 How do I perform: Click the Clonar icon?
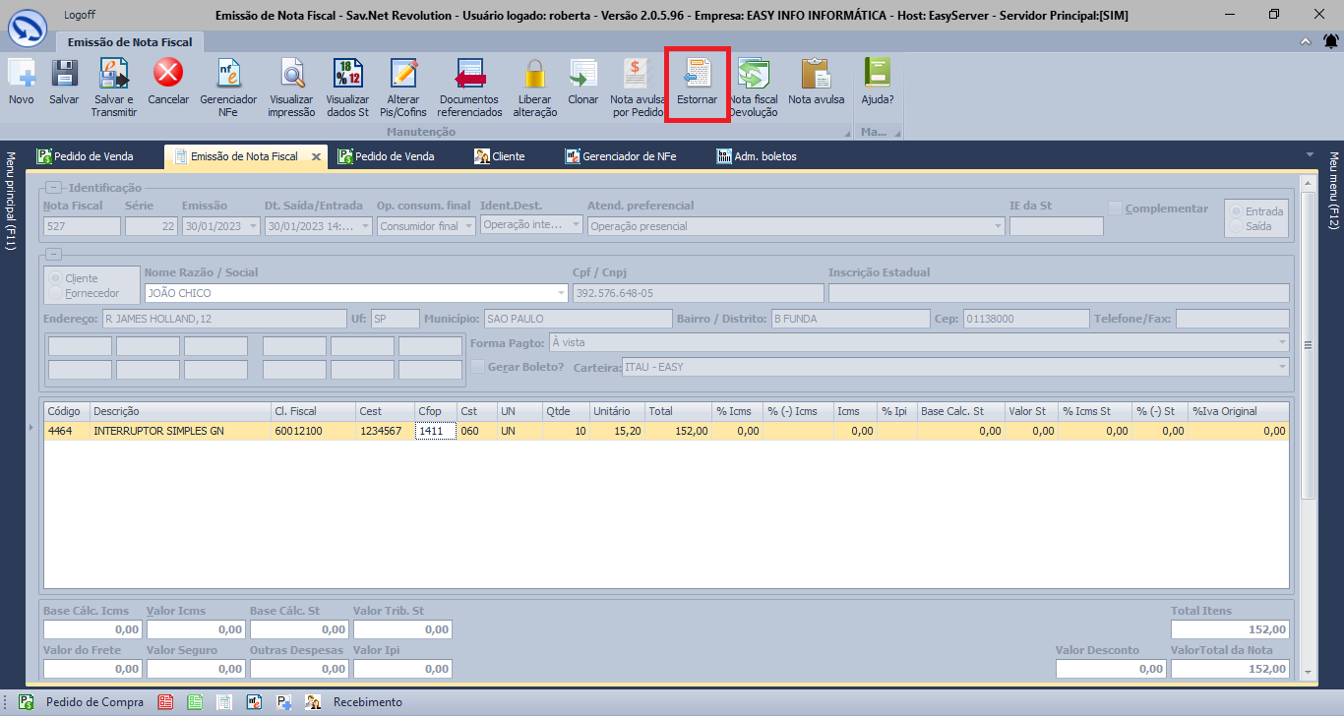(583, 74)
